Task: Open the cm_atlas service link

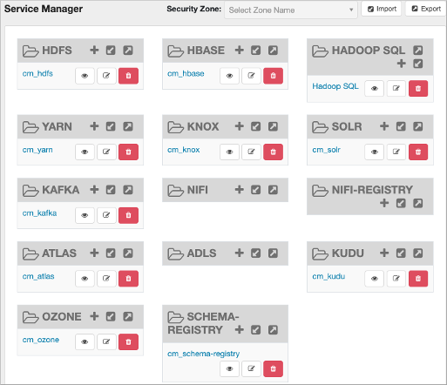Action: 38,276
